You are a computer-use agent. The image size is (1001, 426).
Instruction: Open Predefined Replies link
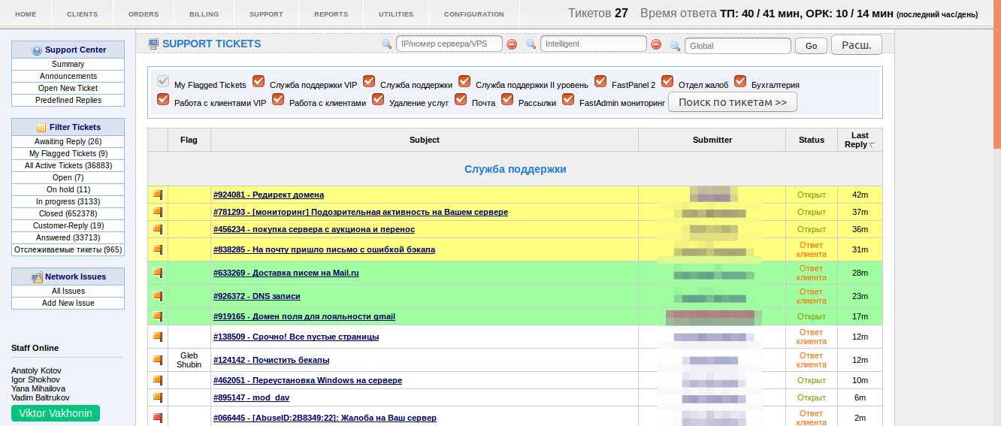pos(68,100)
